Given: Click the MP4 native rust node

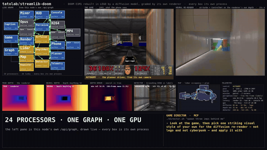Looking at the screenshot, I should click(73, 33).
